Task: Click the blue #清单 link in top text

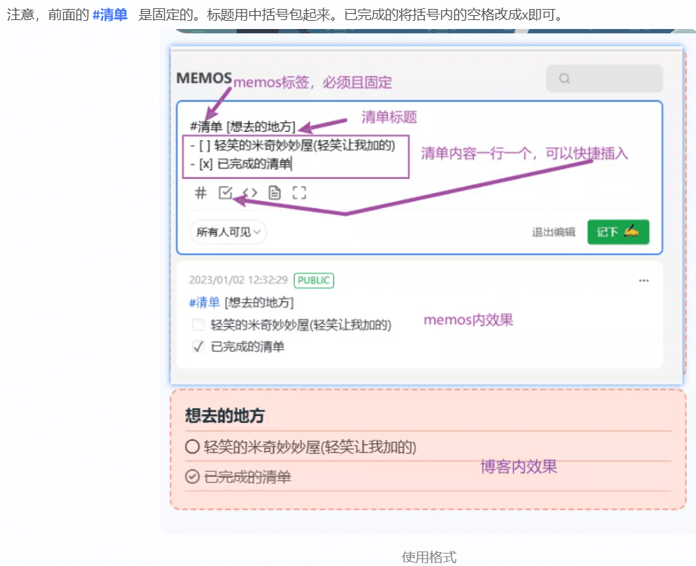Action: 110,15
